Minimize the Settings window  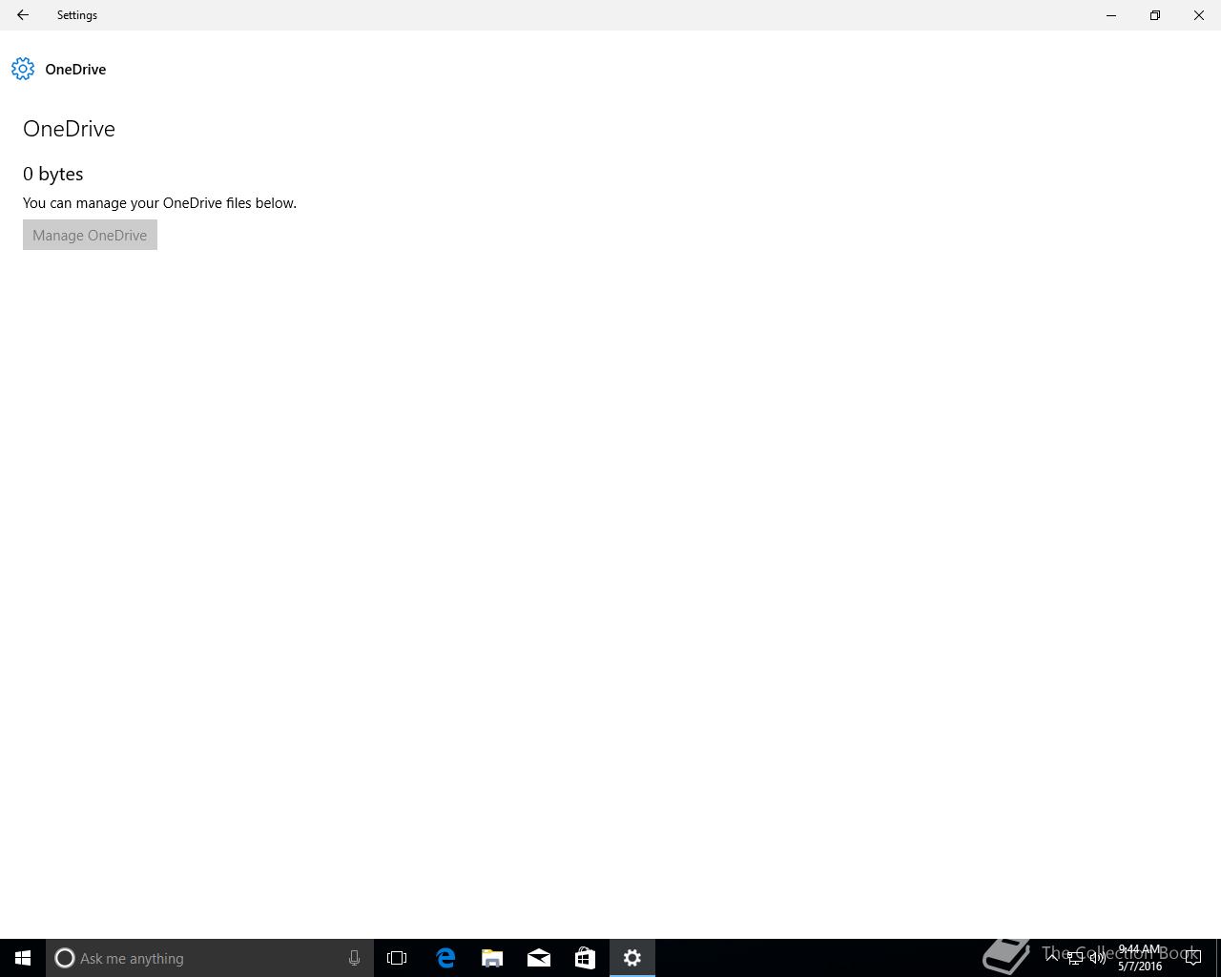[1111, 15]
